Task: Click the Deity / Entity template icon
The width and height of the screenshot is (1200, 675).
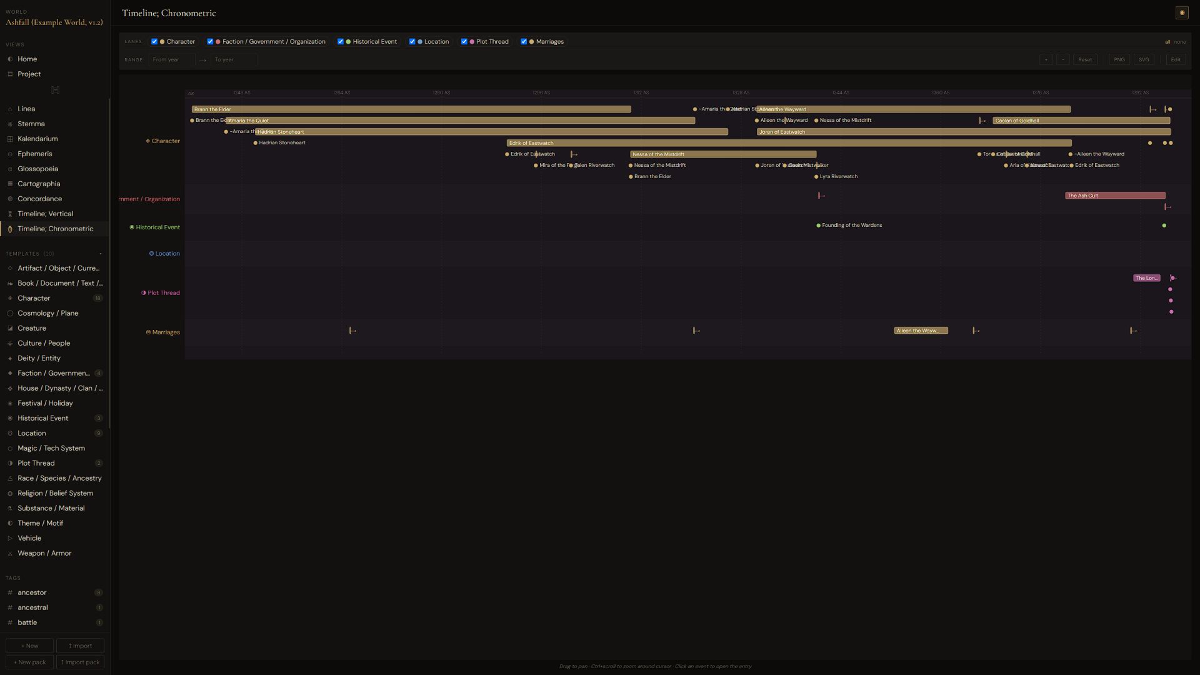Action: click(10, 359)
